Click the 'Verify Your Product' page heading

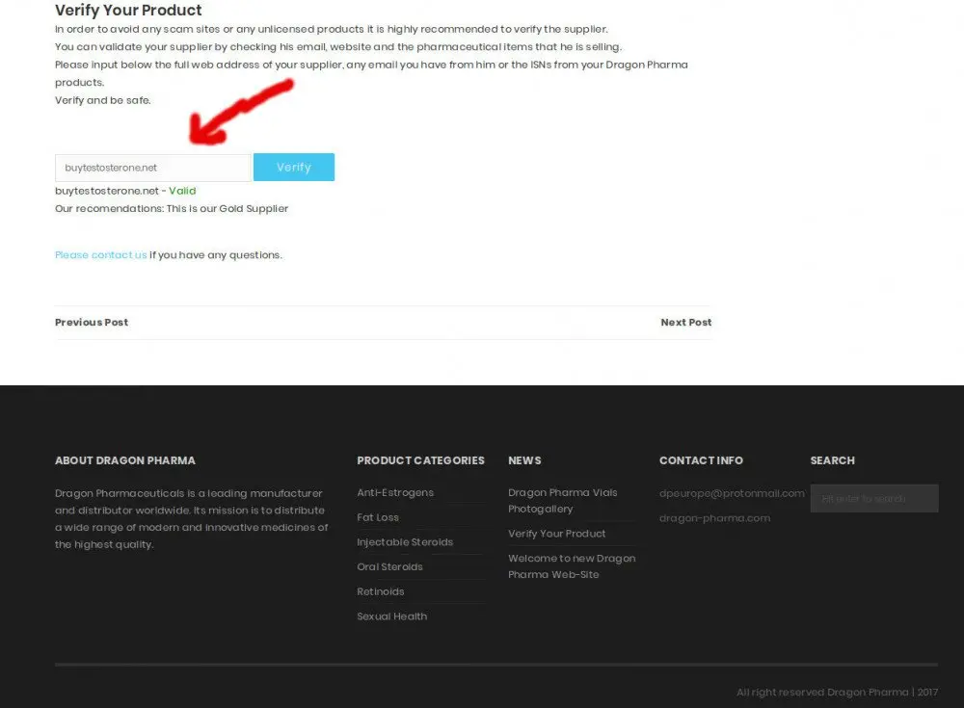tap(128, 11)
